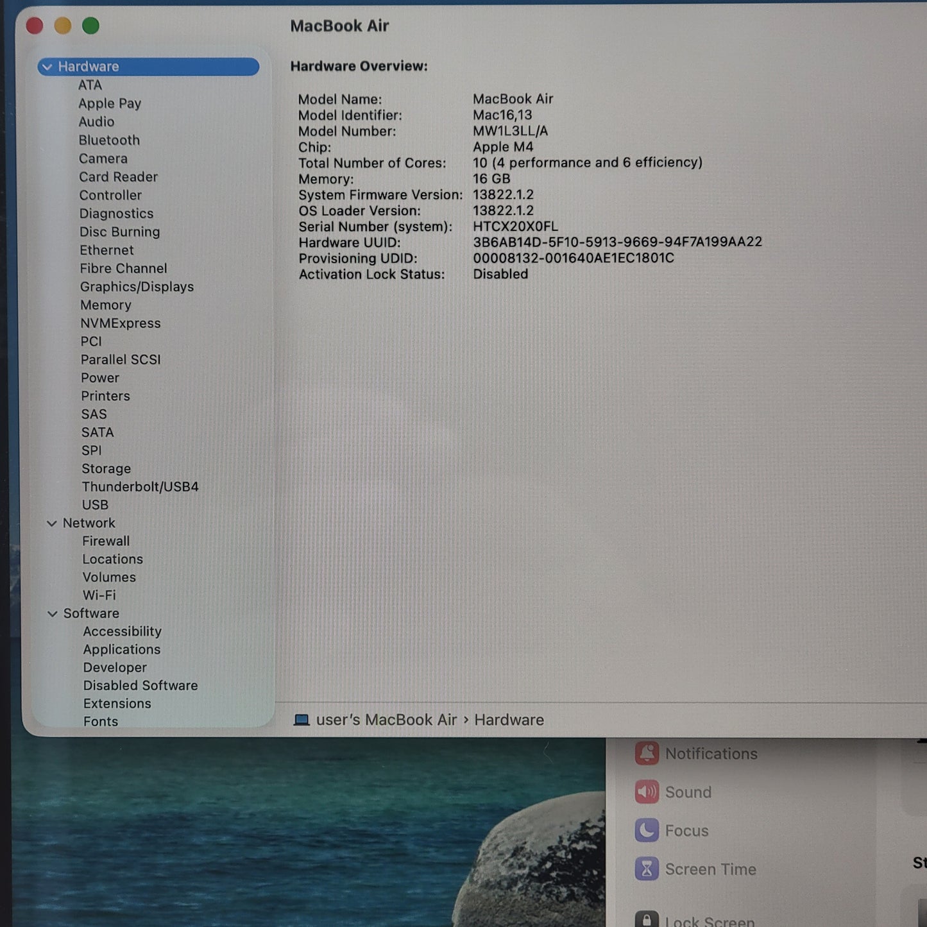
Task: Select Graphics/Displays in sidebar
Action: coord(137,287)
